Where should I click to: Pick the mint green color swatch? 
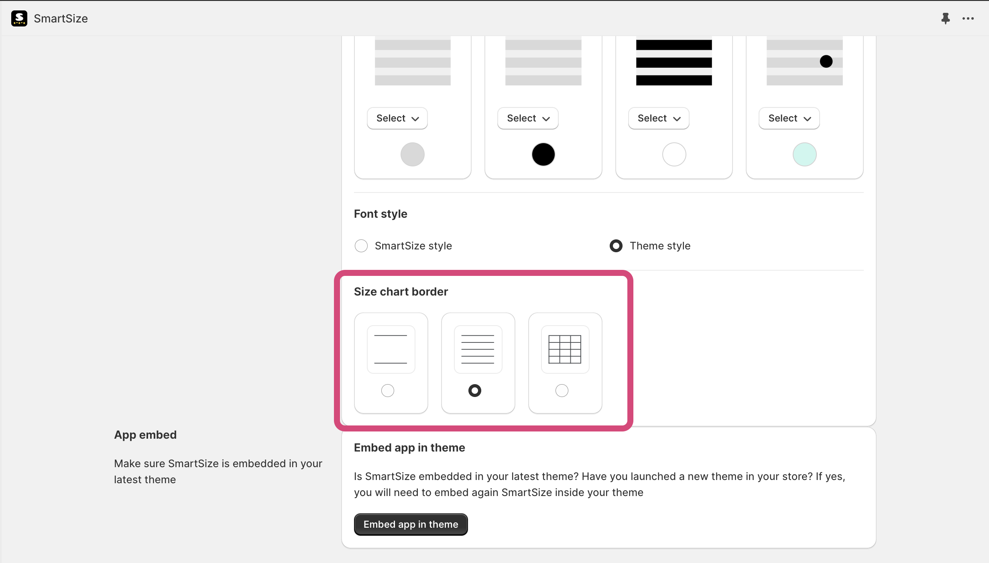804,154
